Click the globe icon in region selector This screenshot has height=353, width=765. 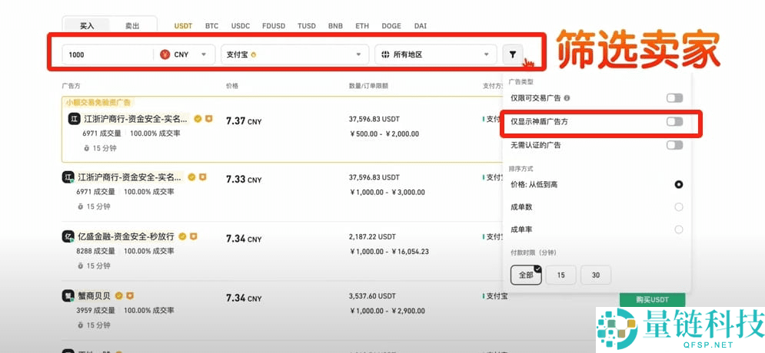coord(385,54)
